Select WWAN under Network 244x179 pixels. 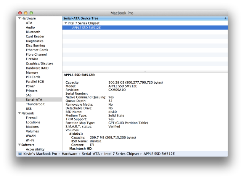coord(30,136)
